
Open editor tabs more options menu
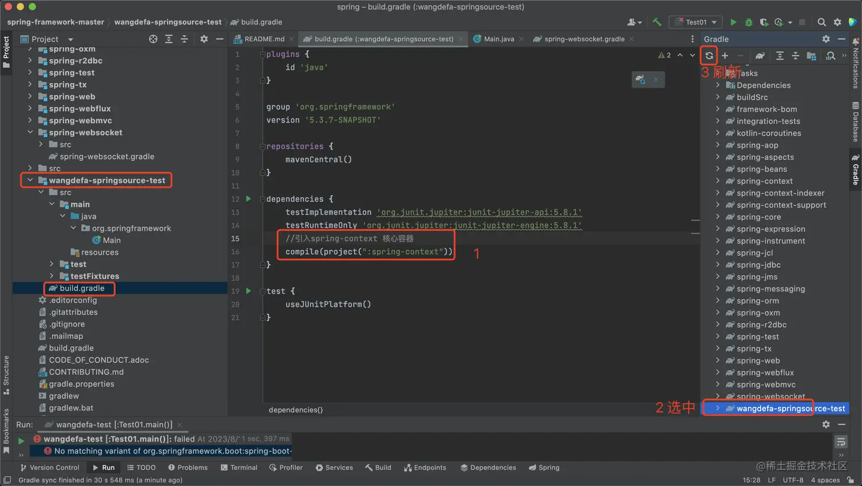point(692,39)
